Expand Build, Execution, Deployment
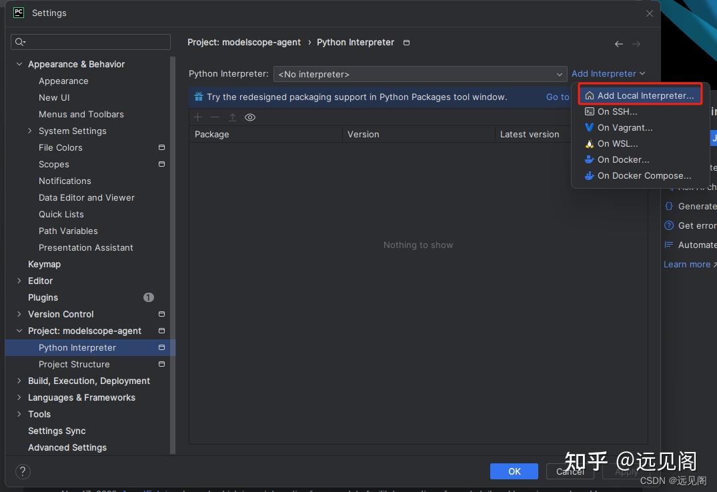The image size is (717, 492). click(x=19, y=381)
